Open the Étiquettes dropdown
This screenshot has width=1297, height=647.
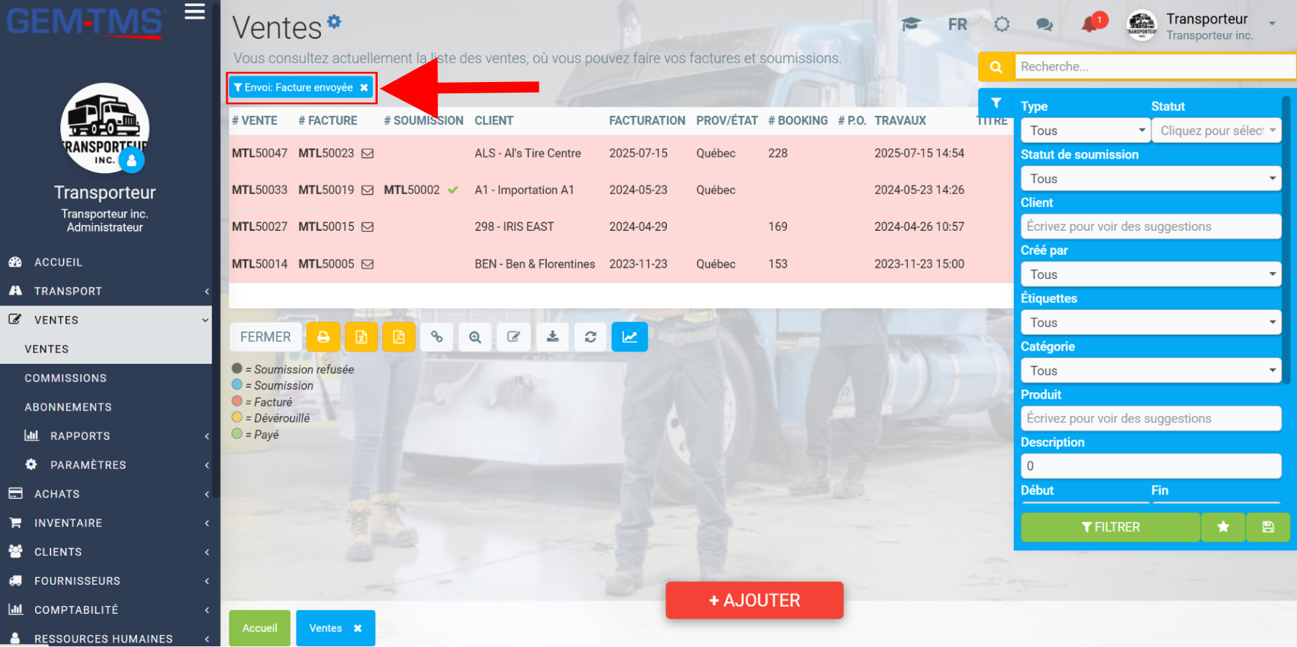click(x=1151, y=323)
